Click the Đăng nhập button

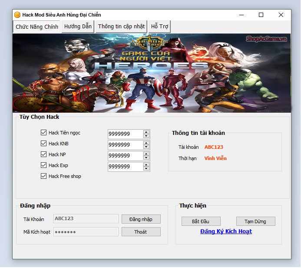tap(141, 219)
